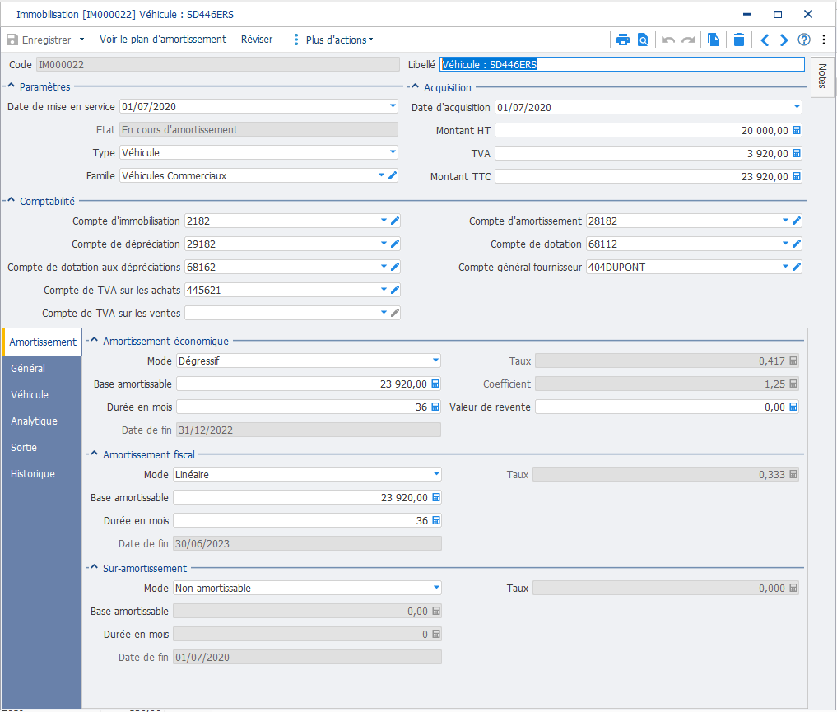Open calculator for TVA amount field
The width and height of the screenshot is (837, 712).
coord(797,154)
